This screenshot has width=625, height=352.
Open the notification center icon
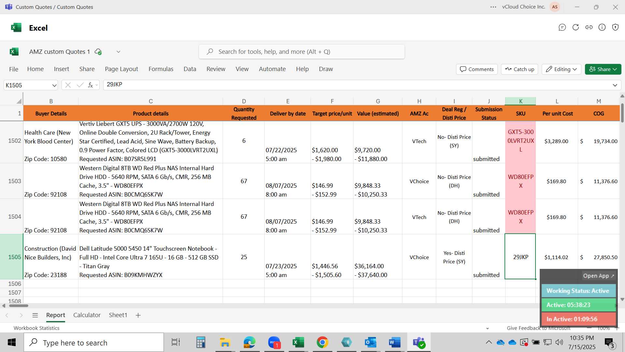[x=609, y=342]
